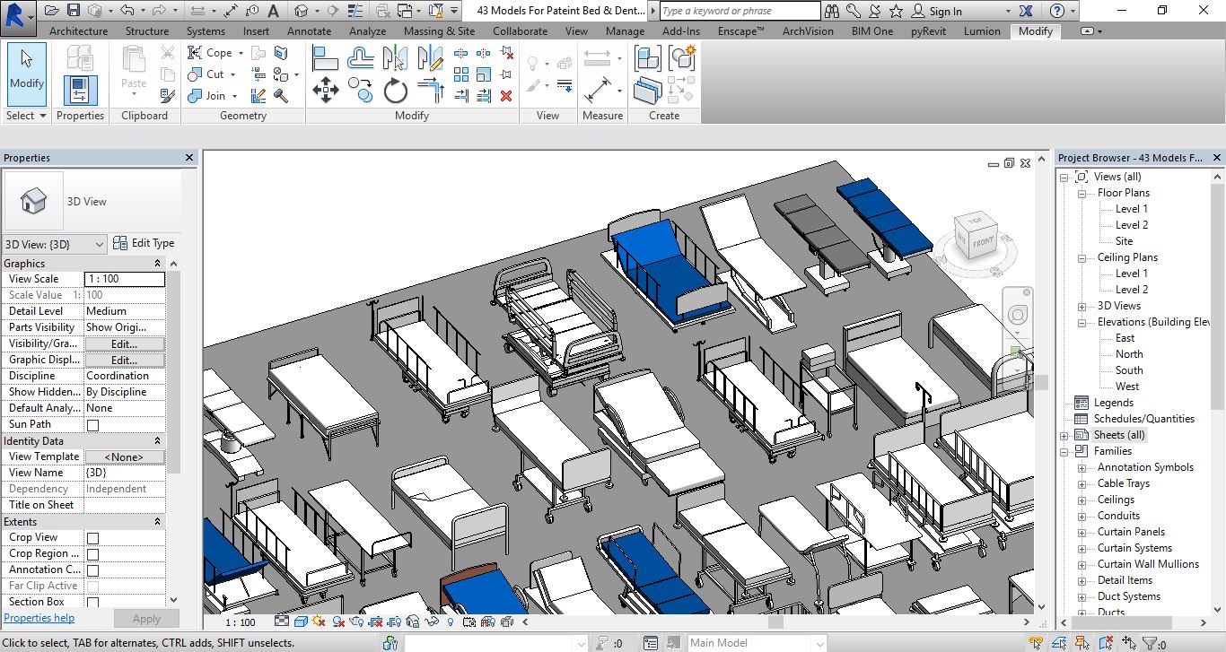Click the Offset tool icon

pyautogui.click(x=361, y=59)
